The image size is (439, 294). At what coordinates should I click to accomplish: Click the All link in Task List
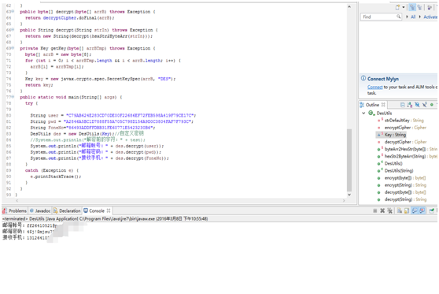(x=413, y=17)
